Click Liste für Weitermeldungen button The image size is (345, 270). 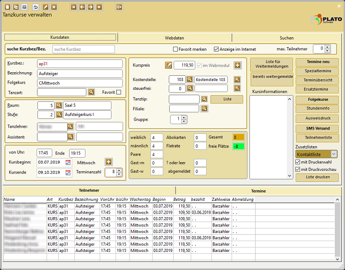(272, 64)
